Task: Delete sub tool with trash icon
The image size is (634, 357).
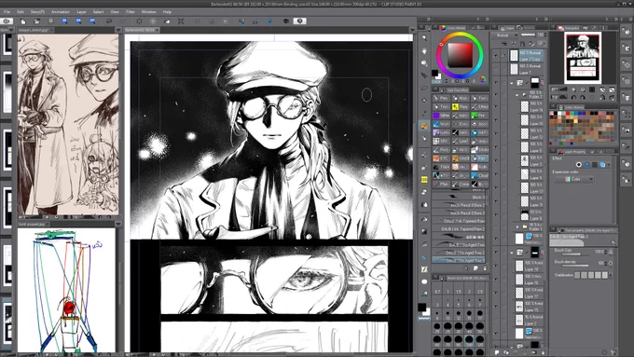Action: (x=485, y=268)
